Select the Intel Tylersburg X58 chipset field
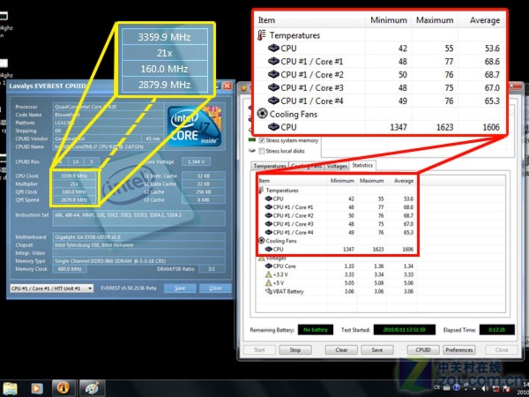 139,245
